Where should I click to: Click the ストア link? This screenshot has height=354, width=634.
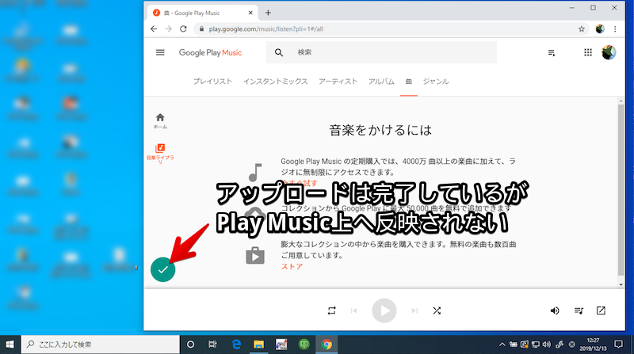pos(292,267)
